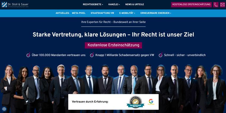The image size is (226, 113).
Task: Click the checkmark beside Schnell - sicher - unverbindlich
Action: coord(161,55)
